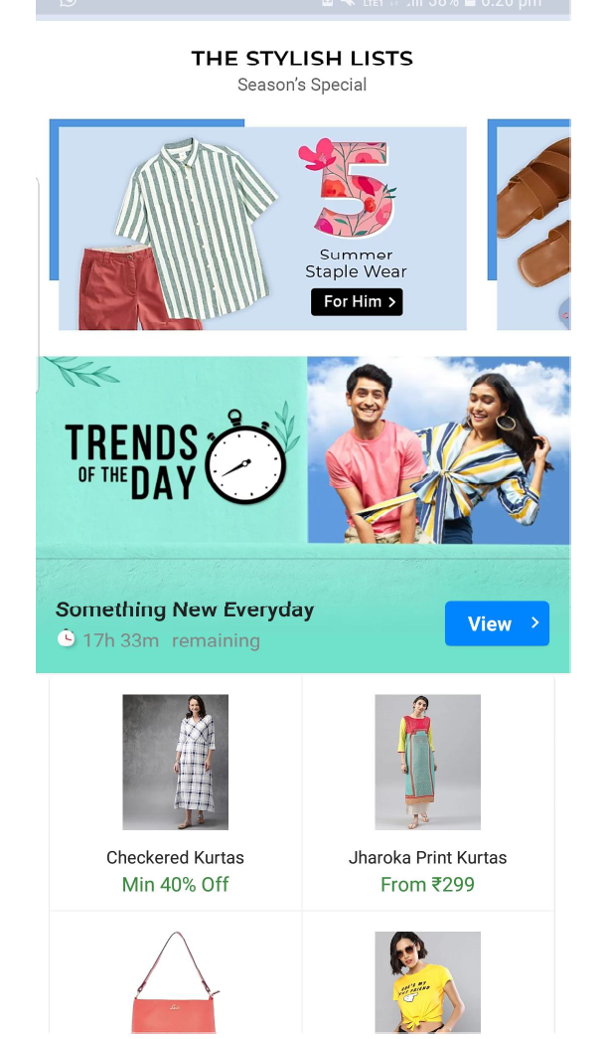
Task: Tap the striped shirt summer wear card
Action: (263, 228)
